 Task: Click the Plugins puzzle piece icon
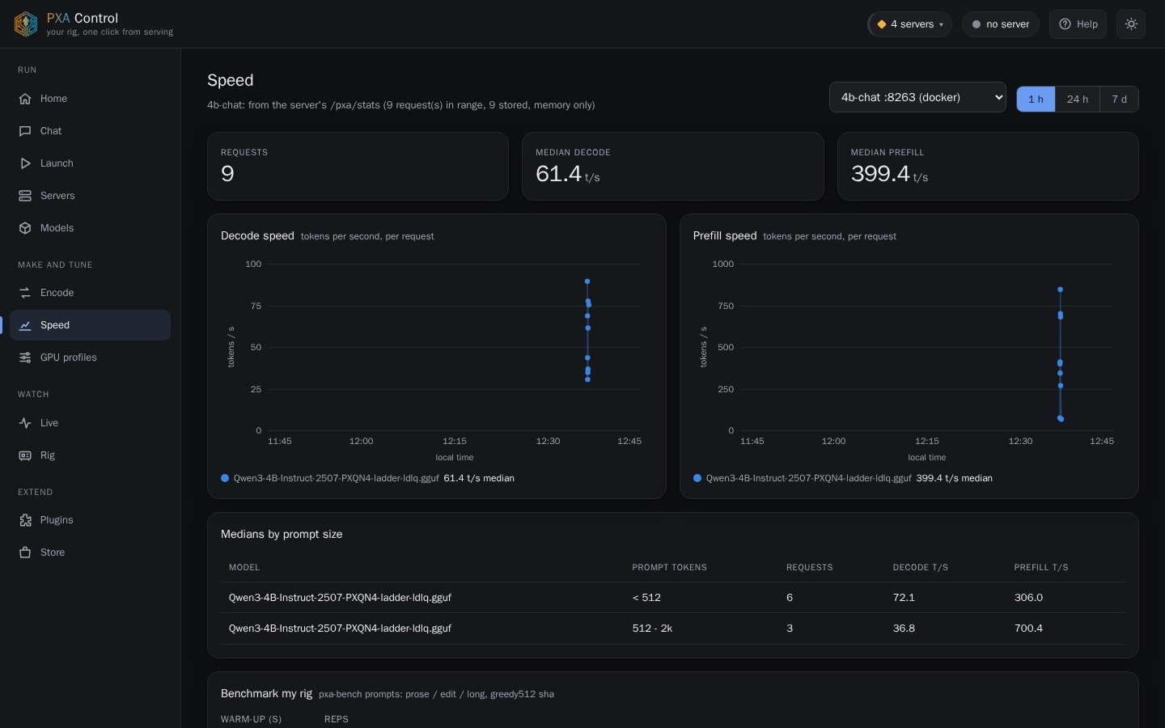pos(25,520)
